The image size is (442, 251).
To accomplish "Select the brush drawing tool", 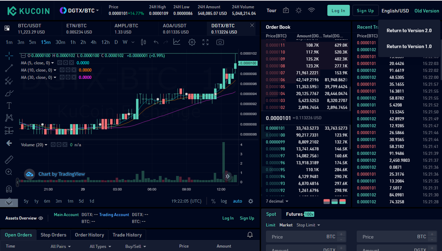I will (x=9, y=93).
